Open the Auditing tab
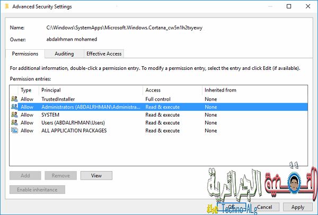The height and width of the screenshot is (215, 318). pyautogui.click(x=64, y=53)
